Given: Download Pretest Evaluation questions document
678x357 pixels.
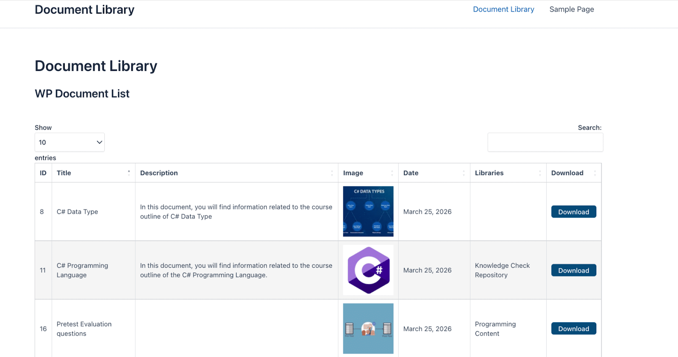Looking at the screenshot, I should 574,329.
